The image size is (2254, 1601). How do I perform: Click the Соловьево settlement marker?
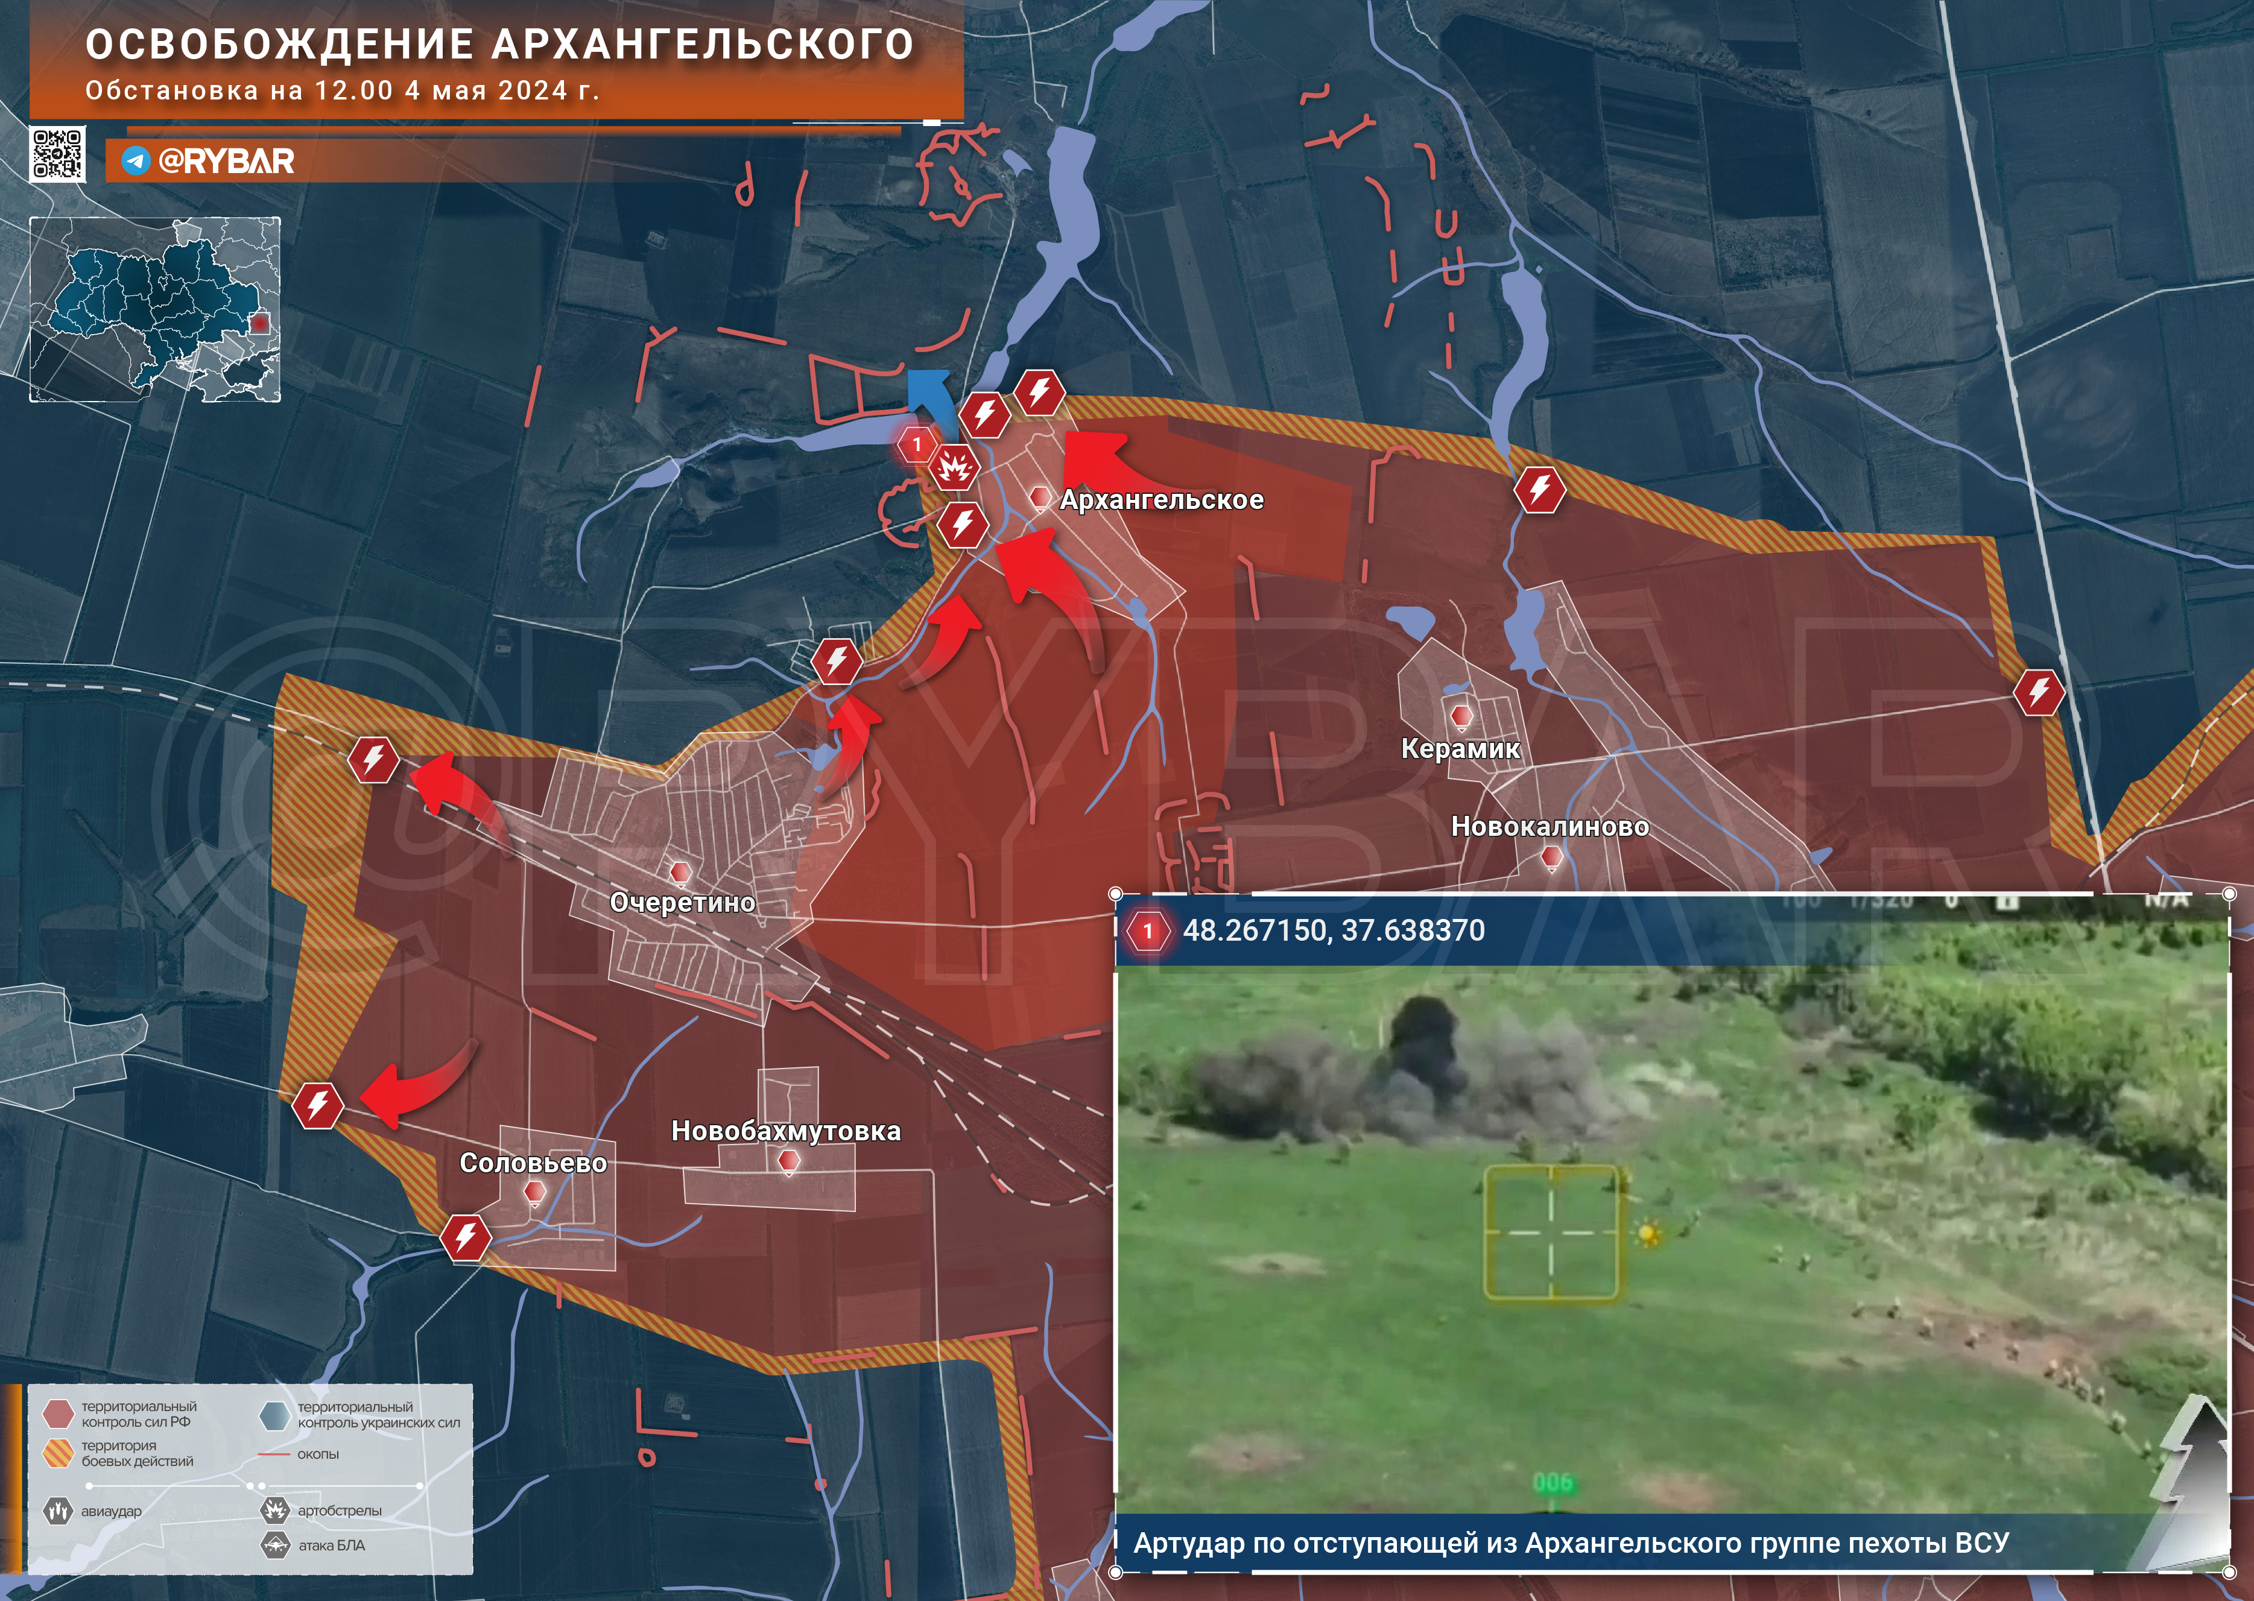point(534,1194)
